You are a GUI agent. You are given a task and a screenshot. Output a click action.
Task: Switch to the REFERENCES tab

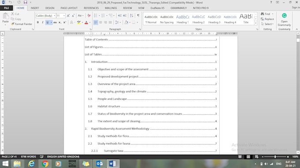click(91, 8)
